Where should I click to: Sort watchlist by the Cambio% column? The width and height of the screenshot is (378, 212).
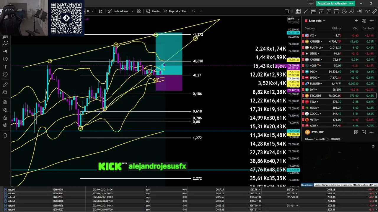point(368,28)
